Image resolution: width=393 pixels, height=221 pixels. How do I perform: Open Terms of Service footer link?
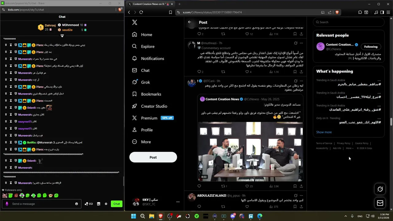pos(324,143)
